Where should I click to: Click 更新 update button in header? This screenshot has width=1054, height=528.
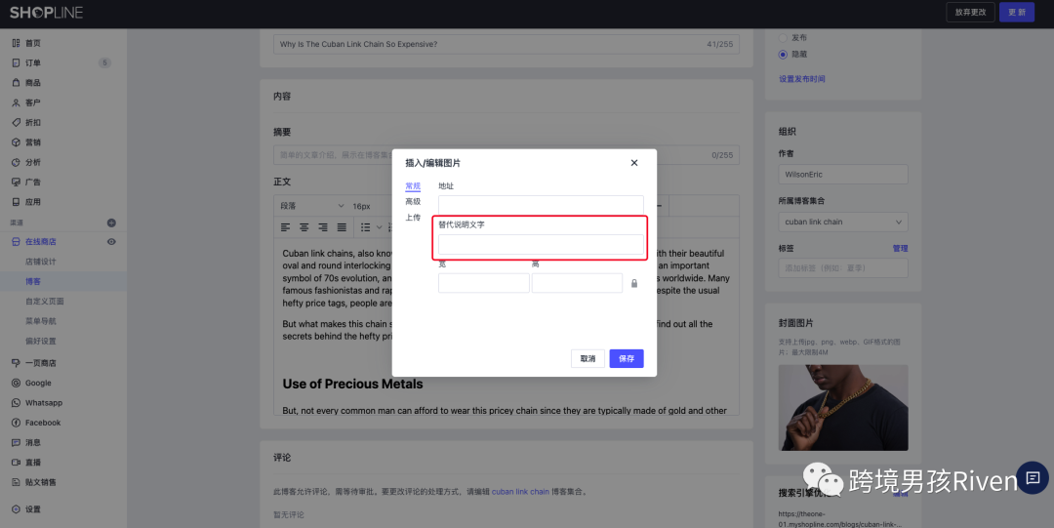[1016, 12]
